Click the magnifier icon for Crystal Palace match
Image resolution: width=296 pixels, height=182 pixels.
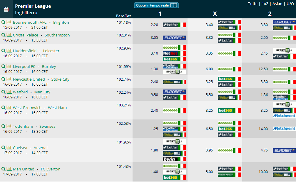click(x=3, y=35)
